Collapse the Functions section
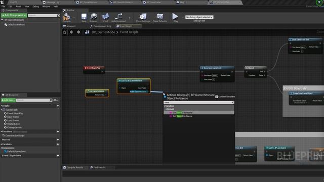324x182 pixels. pos(1,131)
